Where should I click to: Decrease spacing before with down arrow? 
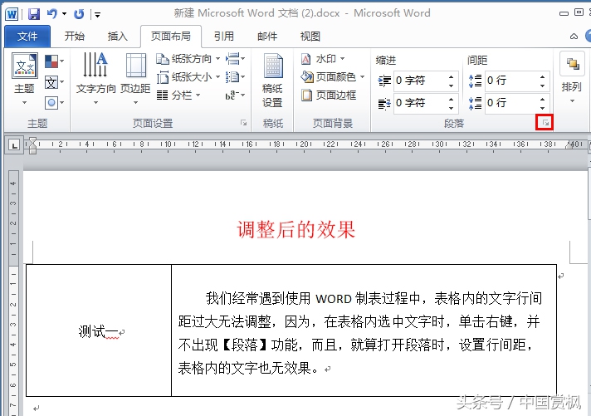(x=542, y=86)
